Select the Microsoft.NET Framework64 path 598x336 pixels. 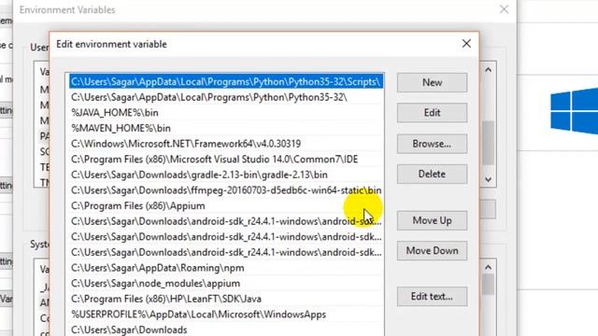point(226,144)
